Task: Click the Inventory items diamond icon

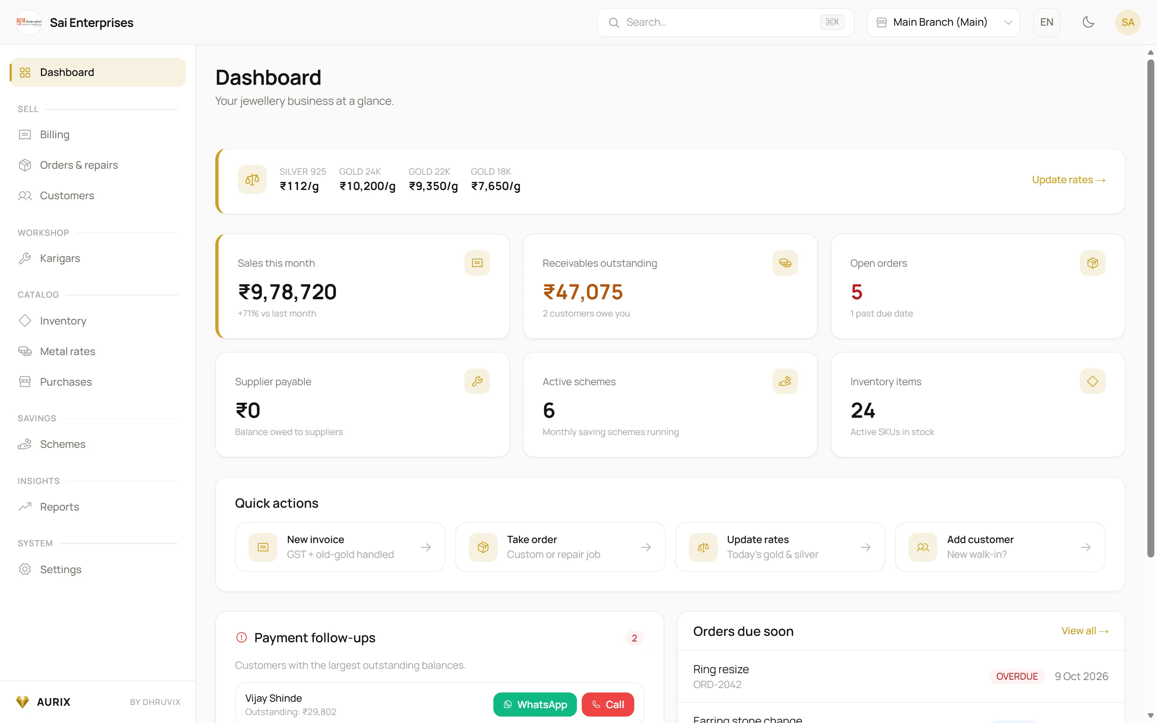Action: 1092,381
